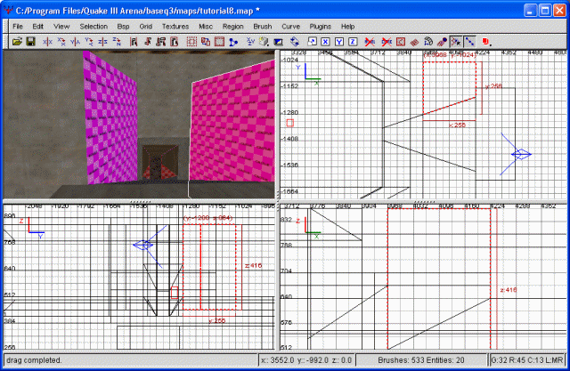570x371 pixels.
Task: Open the Help menu
Action: click(x=347, y=27)
